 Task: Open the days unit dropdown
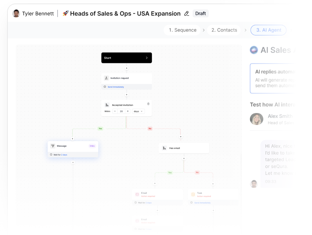coord(138,111)
